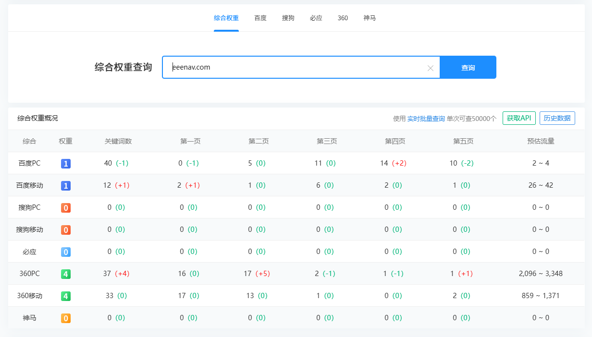Click the 获取API button
This screenshot has height=337, width=592.
(x=519, y=118)
